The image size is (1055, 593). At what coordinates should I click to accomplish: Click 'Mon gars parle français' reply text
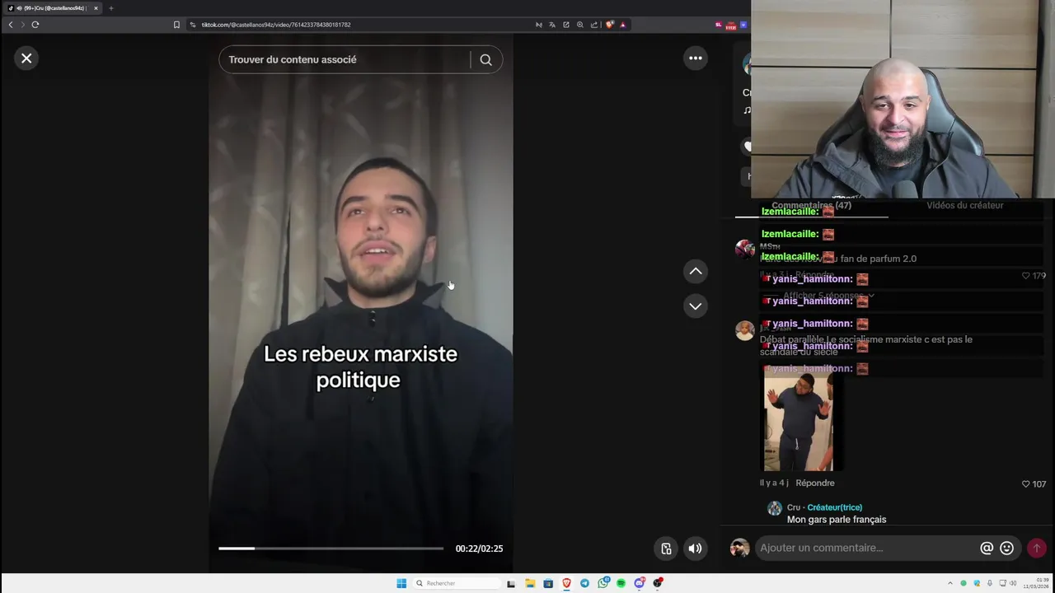click(x=837, y=520)
